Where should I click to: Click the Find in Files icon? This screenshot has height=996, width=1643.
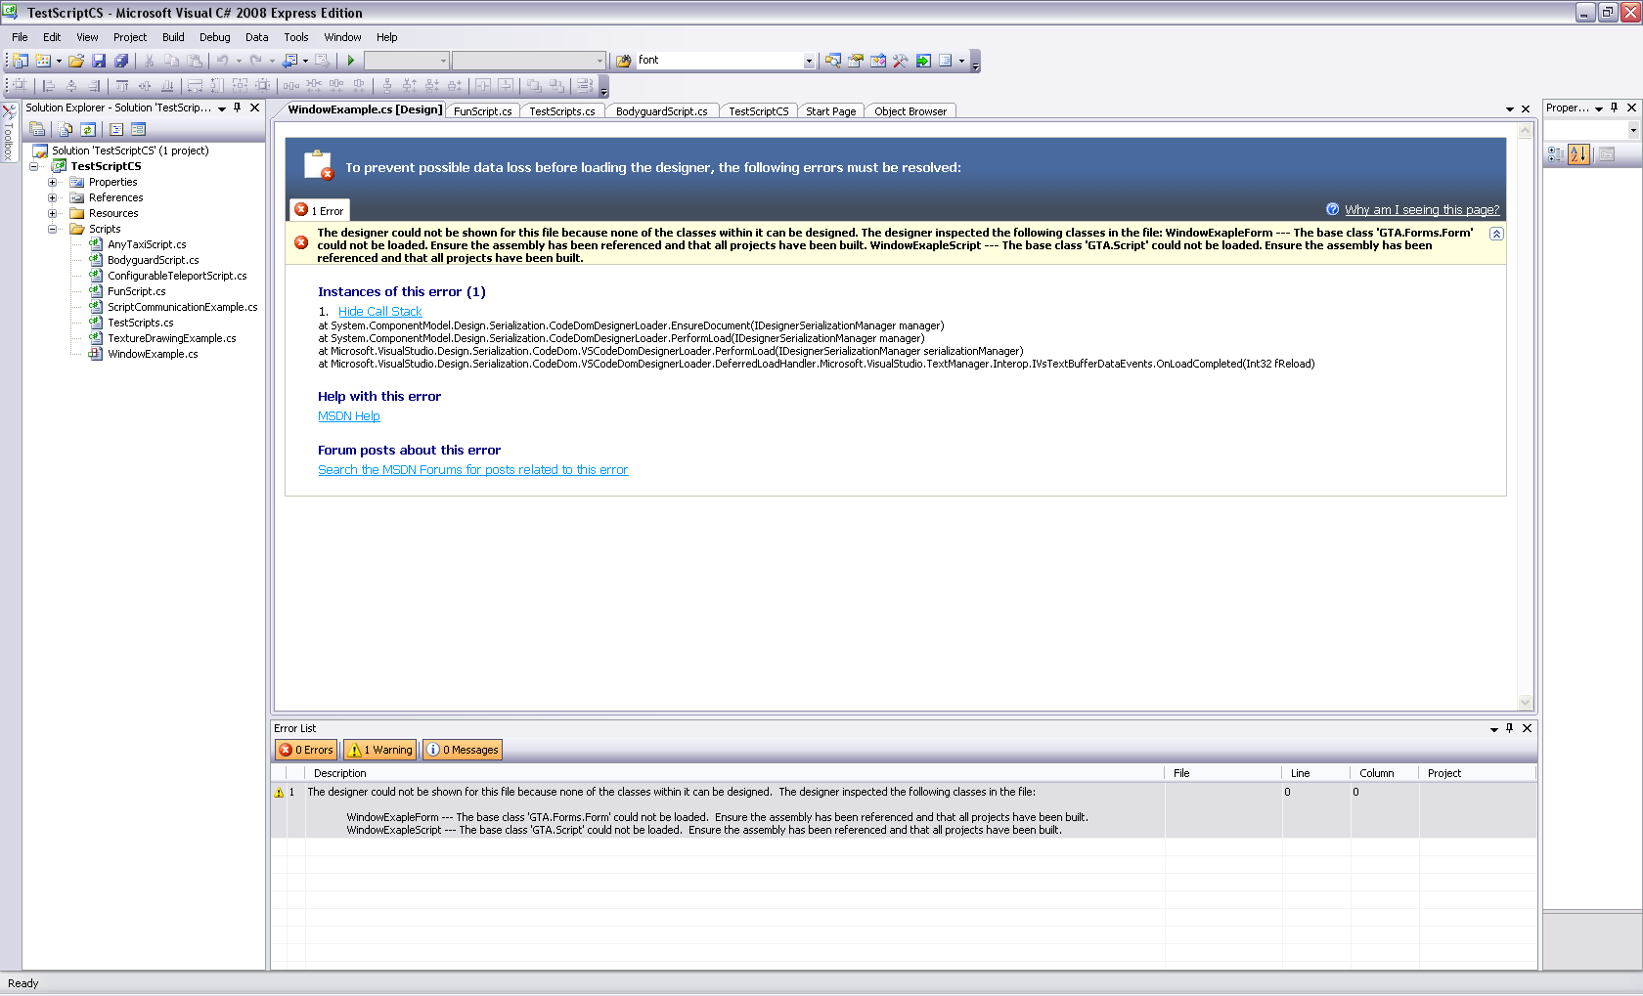click(623, 61)
